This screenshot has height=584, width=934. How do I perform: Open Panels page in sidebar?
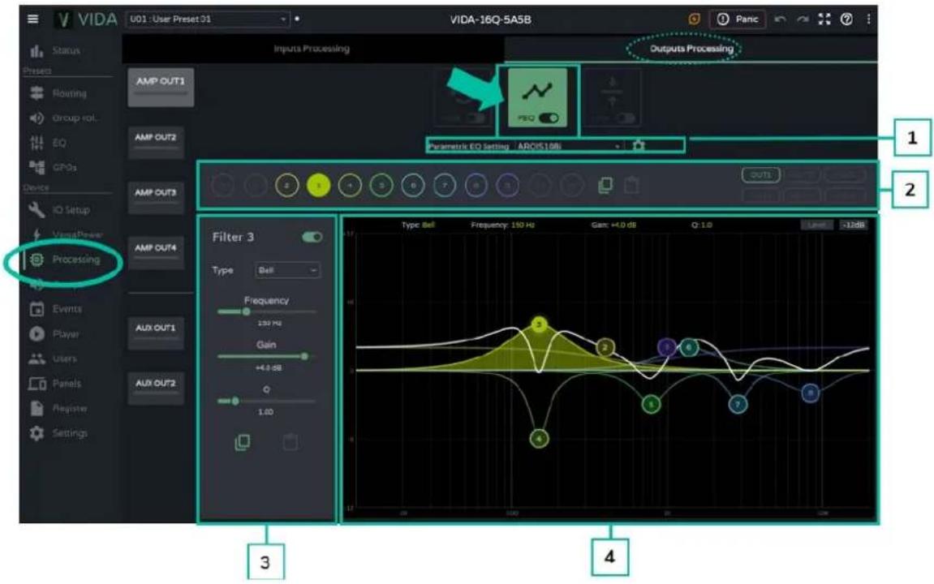click(54, 384)
